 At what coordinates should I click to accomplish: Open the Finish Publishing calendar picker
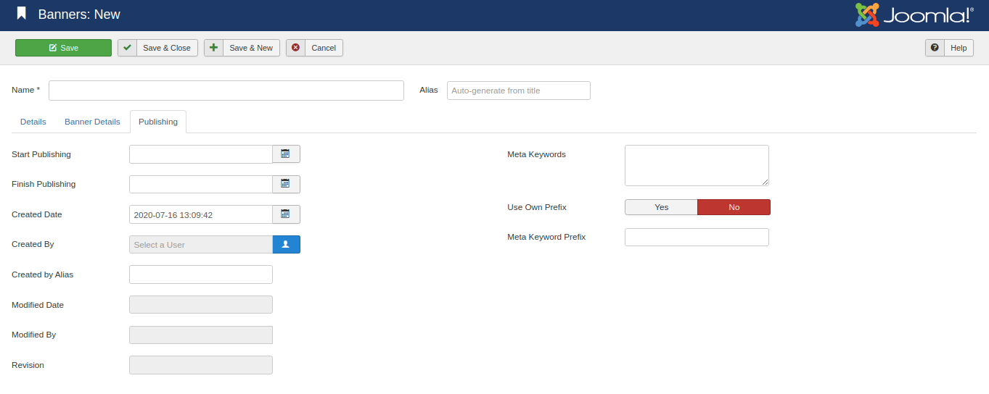(286, 184)
